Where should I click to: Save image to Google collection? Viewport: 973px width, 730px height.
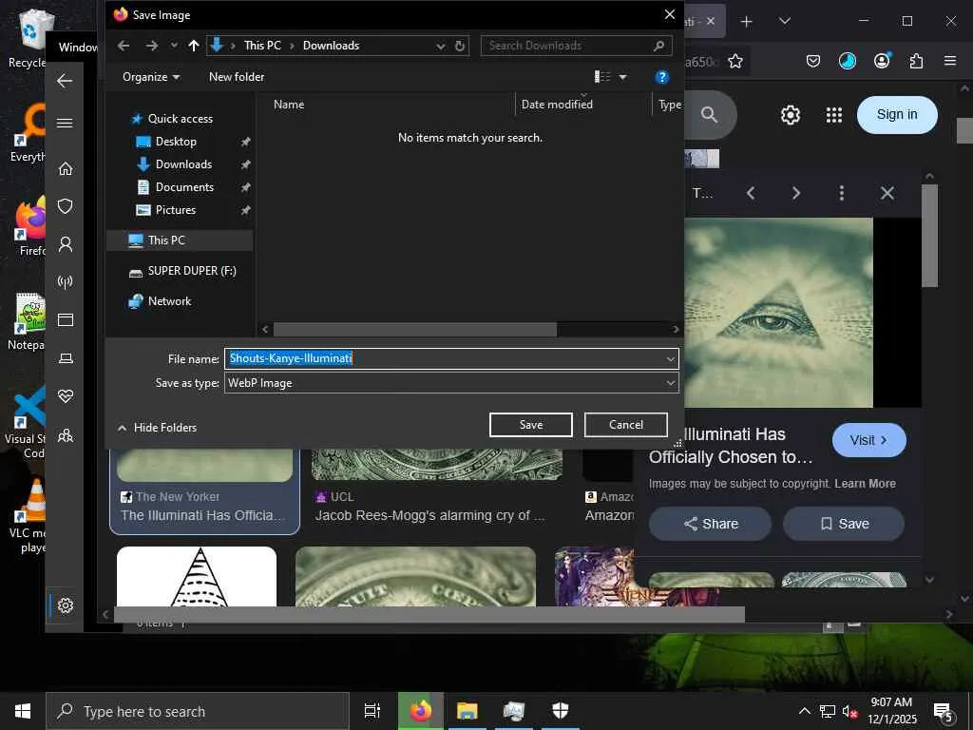click(844, 524)
